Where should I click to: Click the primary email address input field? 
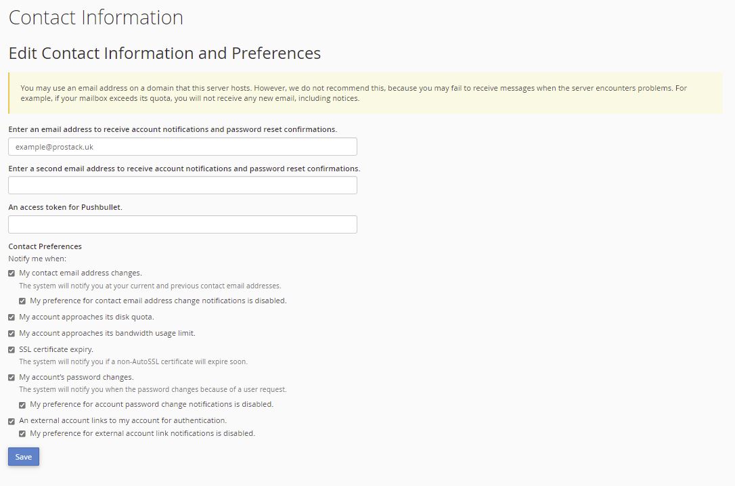(x=182, y=147)
